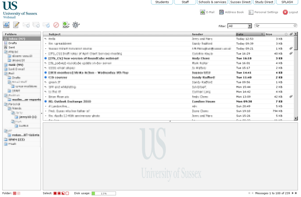Click the create folder icon next to Folder label

coord(15,193)
